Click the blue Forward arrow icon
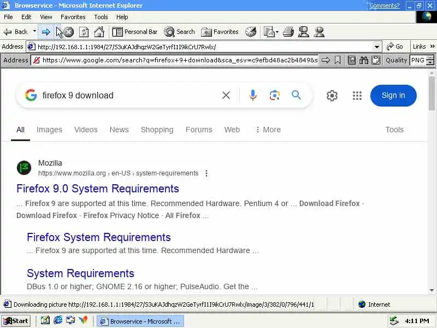437x328 pixels. pos(46,32)
